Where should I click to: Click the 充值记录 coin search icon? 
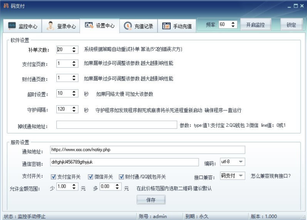point(128,26)
